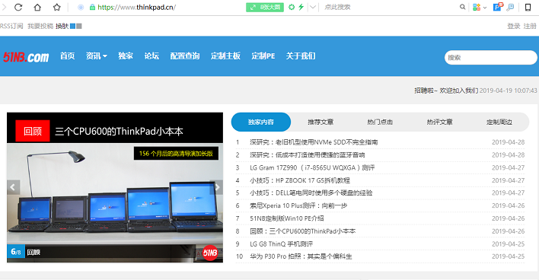
Task: Expand the 资讯 dropdown menu
Action: 96,56
